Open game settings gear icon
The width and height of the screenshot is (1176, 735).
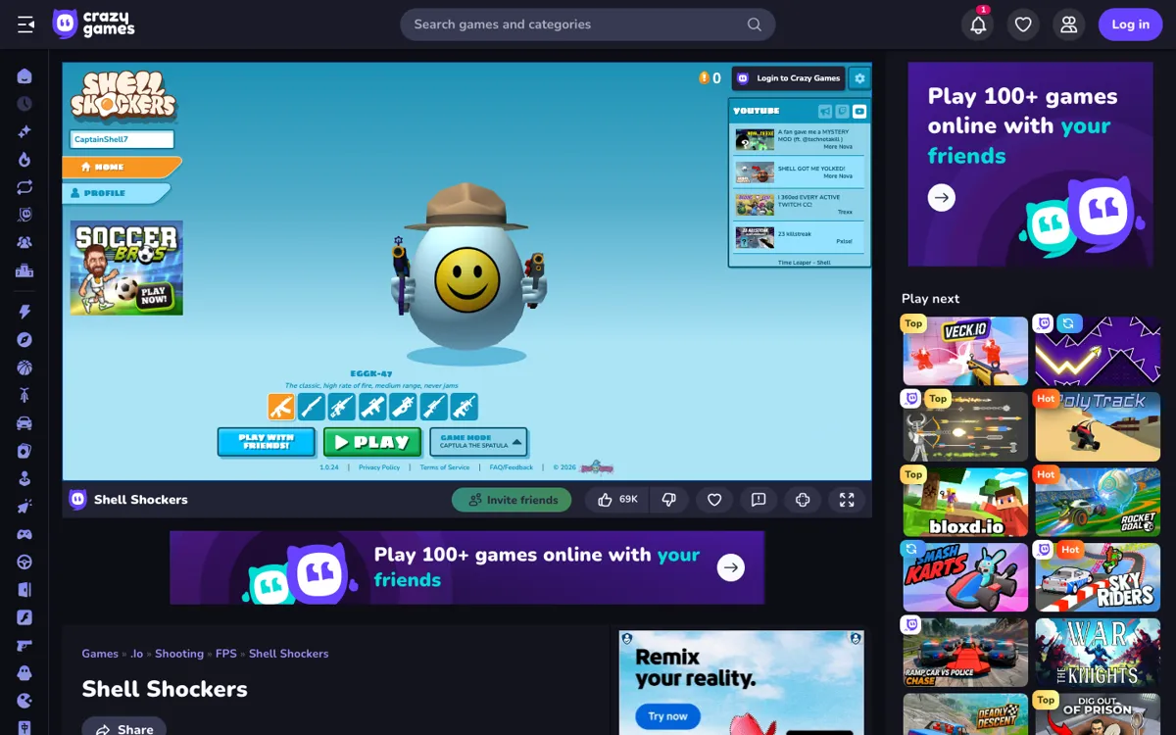859,78
